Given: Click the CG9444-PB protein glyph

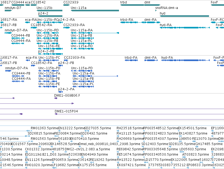Looking at the screenshot, I should pyautogui.click(x=18, y=76).
